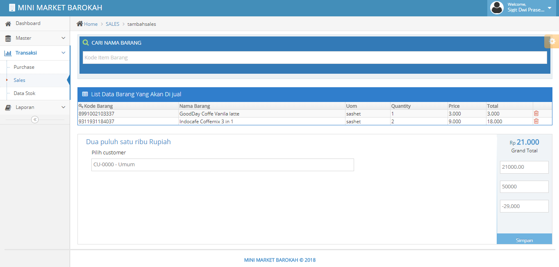Click the Master database icon in sidebar
This screenshot has height=267, width=559.
(x=8, y=38)
